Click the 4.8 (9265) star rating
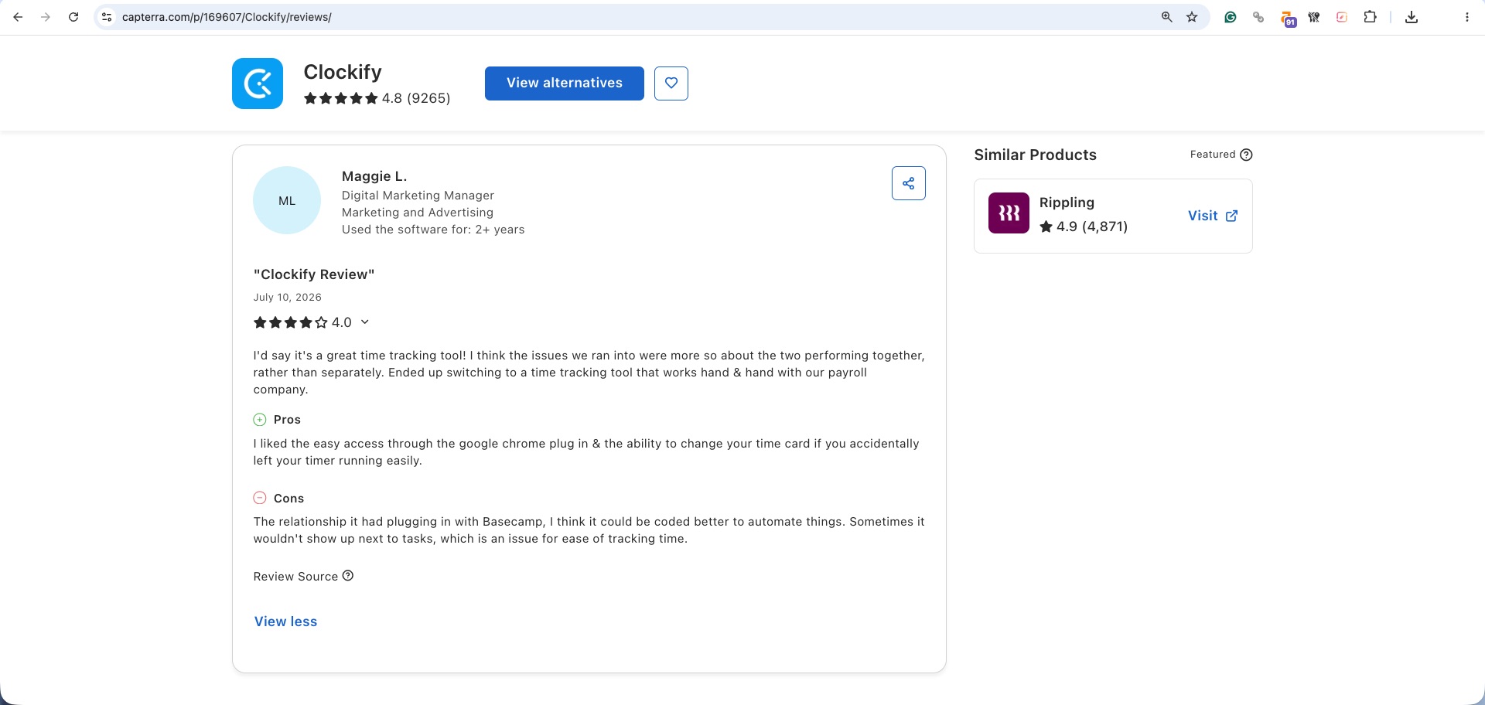The width and height of the screenshot is (1485, 705). coord(377,98)
